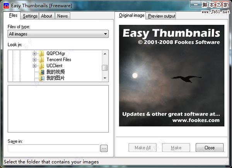This screenshot has width=232, height=168.
Task: Click the 我的图片 pictures folder icon
Action: 42,78
